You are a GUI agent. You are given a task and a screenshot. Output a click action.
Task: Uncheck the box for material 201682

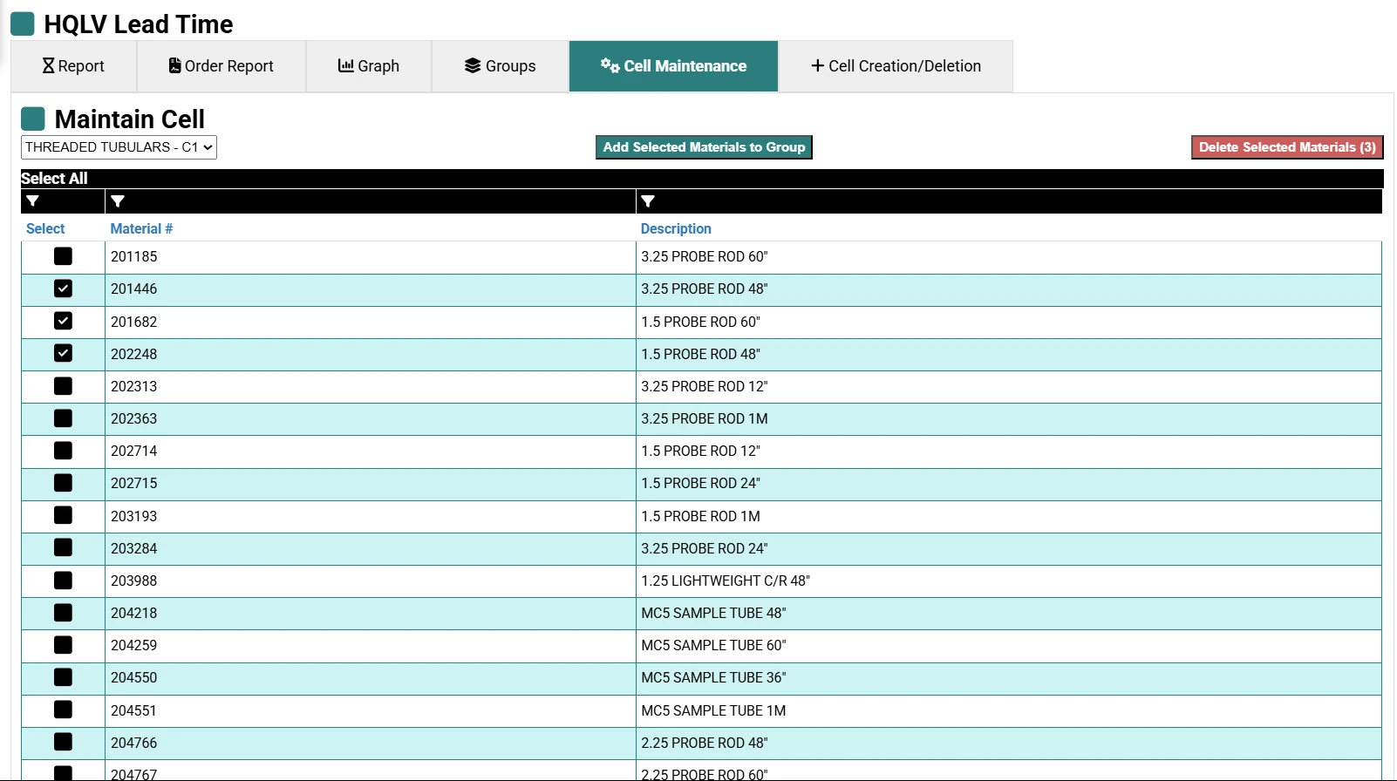click(63, 321)
